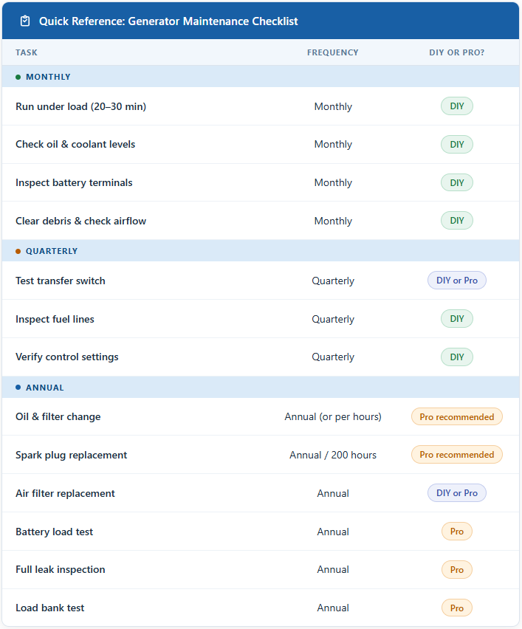Select the ANNUAL section heading

pos(45,388)
